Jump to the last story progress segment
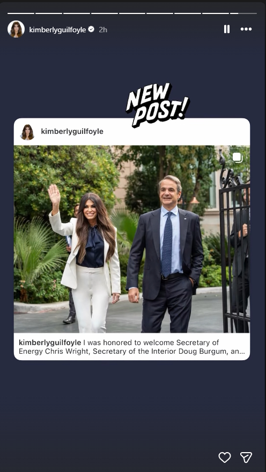266x472 pixels. (x=243, y=13)
